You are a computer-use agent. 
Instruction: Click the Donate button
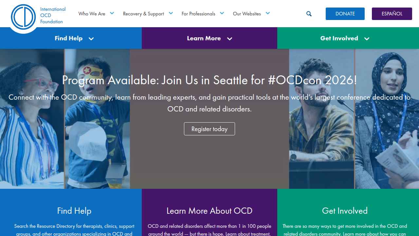coord(345,14)
